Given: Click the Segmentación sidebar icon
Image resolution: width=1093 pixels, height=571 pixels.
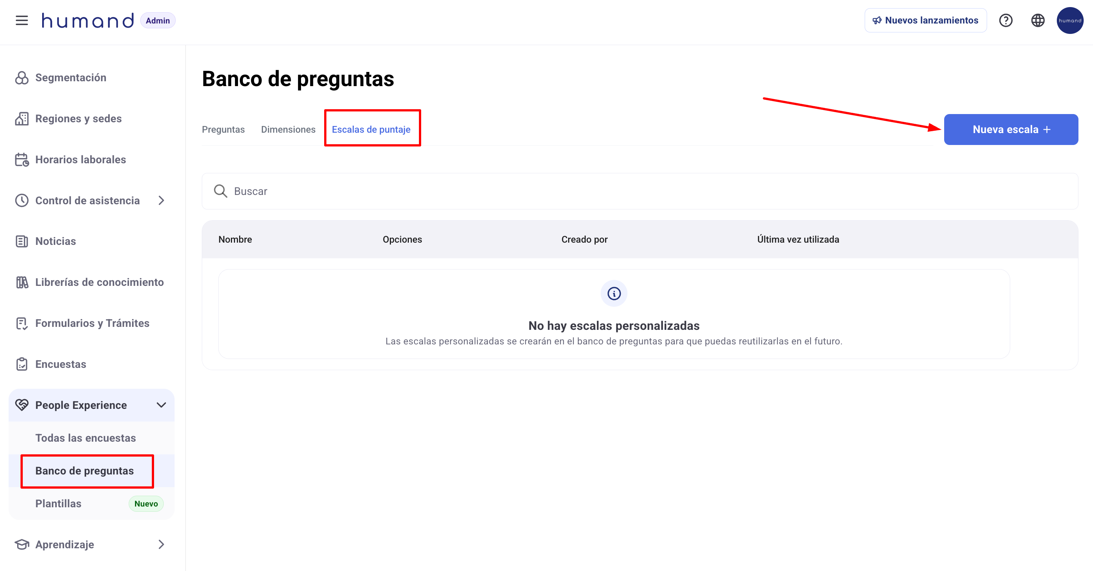Looking at the screenshot, I should 22,78.
